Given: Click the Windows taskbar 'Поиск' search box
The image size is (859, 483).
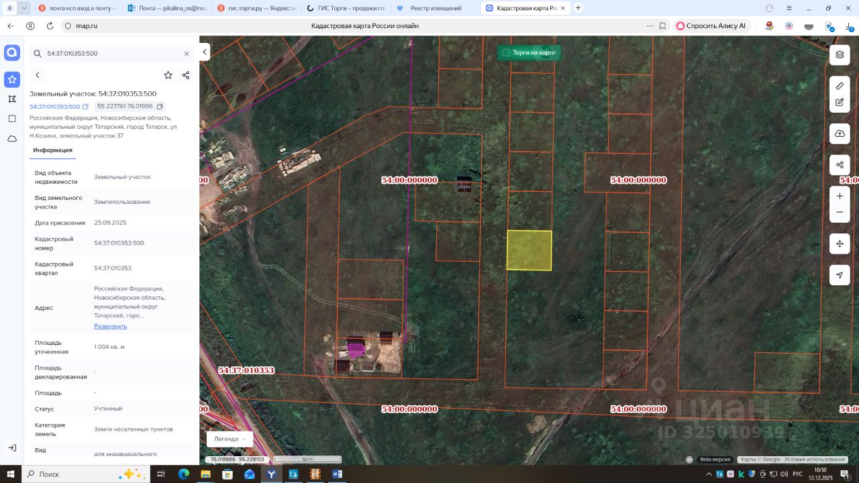Looking at the screenshot, I should pyautogui.click(x=87, y=474).
